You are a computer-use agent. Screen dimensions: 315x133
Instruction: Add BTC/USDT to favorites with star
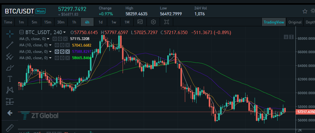(x=305, y=11)
